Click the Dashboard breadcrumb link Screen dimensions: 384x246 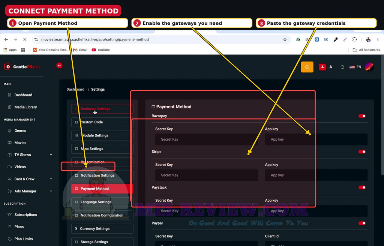click(75, 89)
